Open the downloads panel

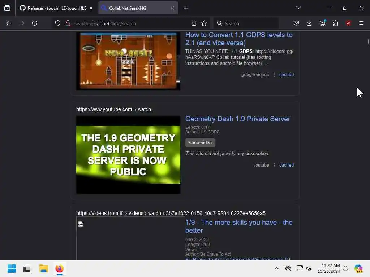[x=309, y=23]
